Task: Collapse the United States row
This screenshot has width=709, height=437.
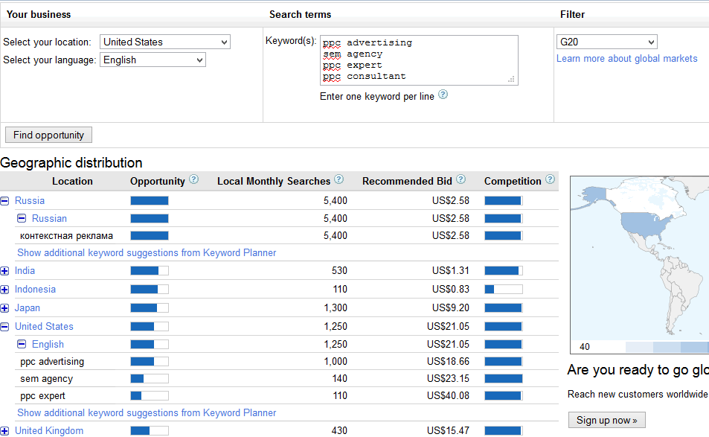Action: [x=5, y=327]
